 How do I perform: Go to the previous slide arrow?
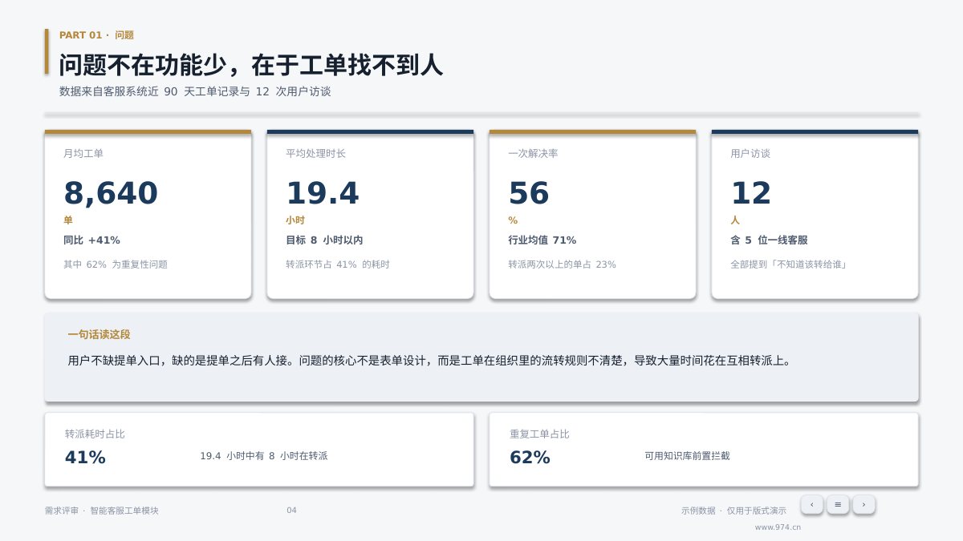(x=812, y=504)
